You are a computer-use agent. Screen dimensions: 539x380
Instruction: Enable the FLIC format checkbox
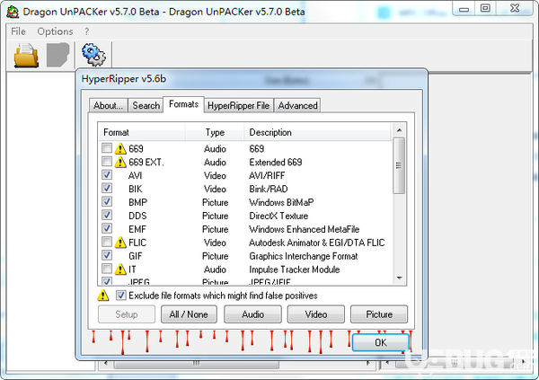coord(107,242)
